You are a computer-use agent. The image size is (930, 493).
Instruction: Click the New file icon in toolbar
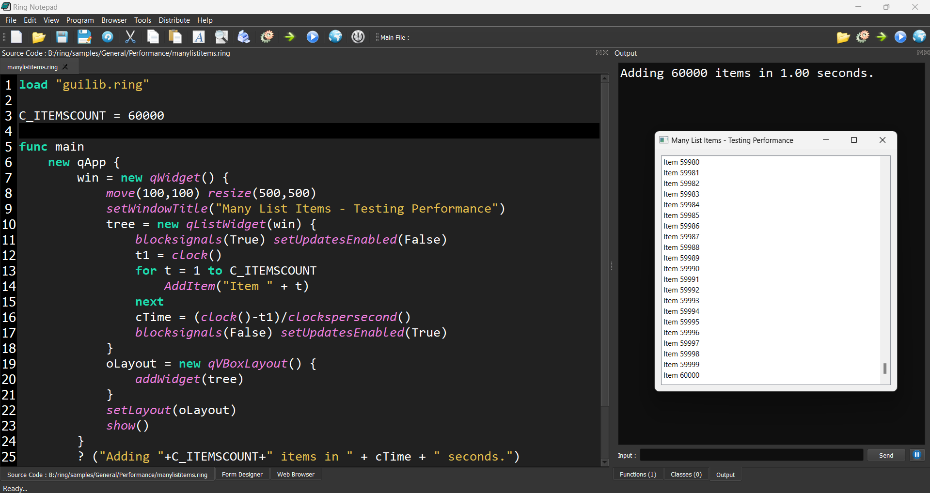pos(16,37)
